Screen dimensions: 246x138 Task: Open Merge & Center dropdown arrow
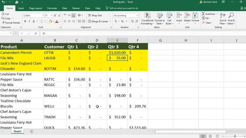110,21
